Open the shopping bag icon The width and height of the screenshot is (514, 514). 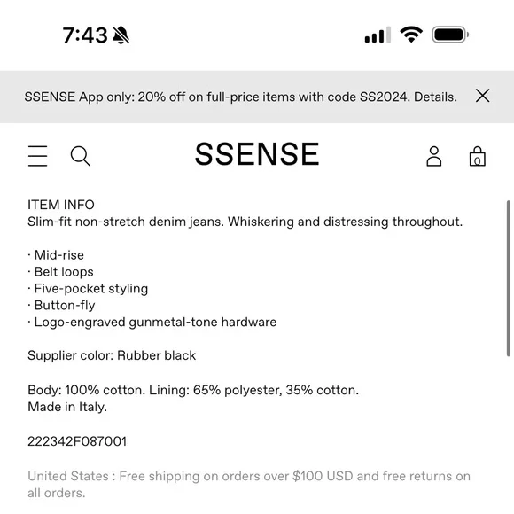(x=478, y=156)
